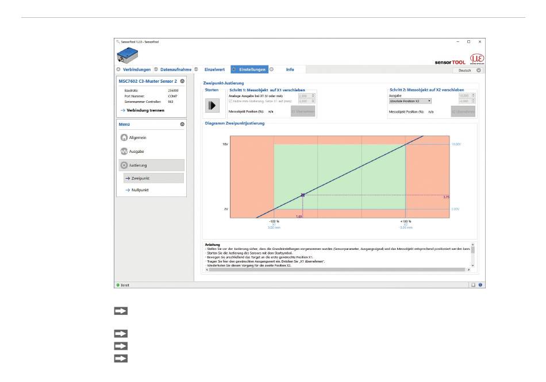This screenshot has height=382, width=546.
Task: Click the X2 übernehmen button
Action: click(x=463, y=111)
